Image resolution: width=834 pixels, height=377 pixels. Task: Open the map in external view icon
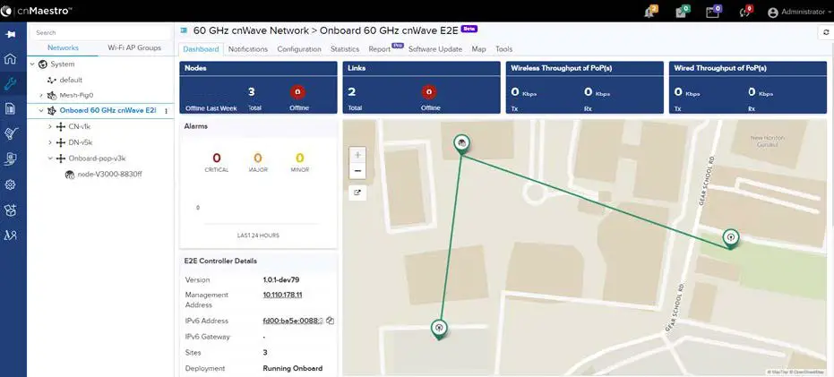(x=357, y=193)
